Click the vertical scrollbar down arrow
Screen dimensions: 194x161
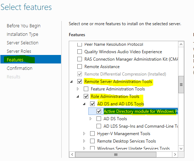pyautogui.click(x=181, y=148)
